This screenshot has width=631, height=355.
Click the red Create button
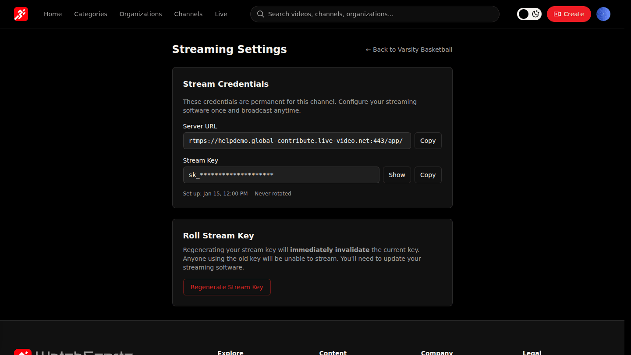[x=569, y=14]
